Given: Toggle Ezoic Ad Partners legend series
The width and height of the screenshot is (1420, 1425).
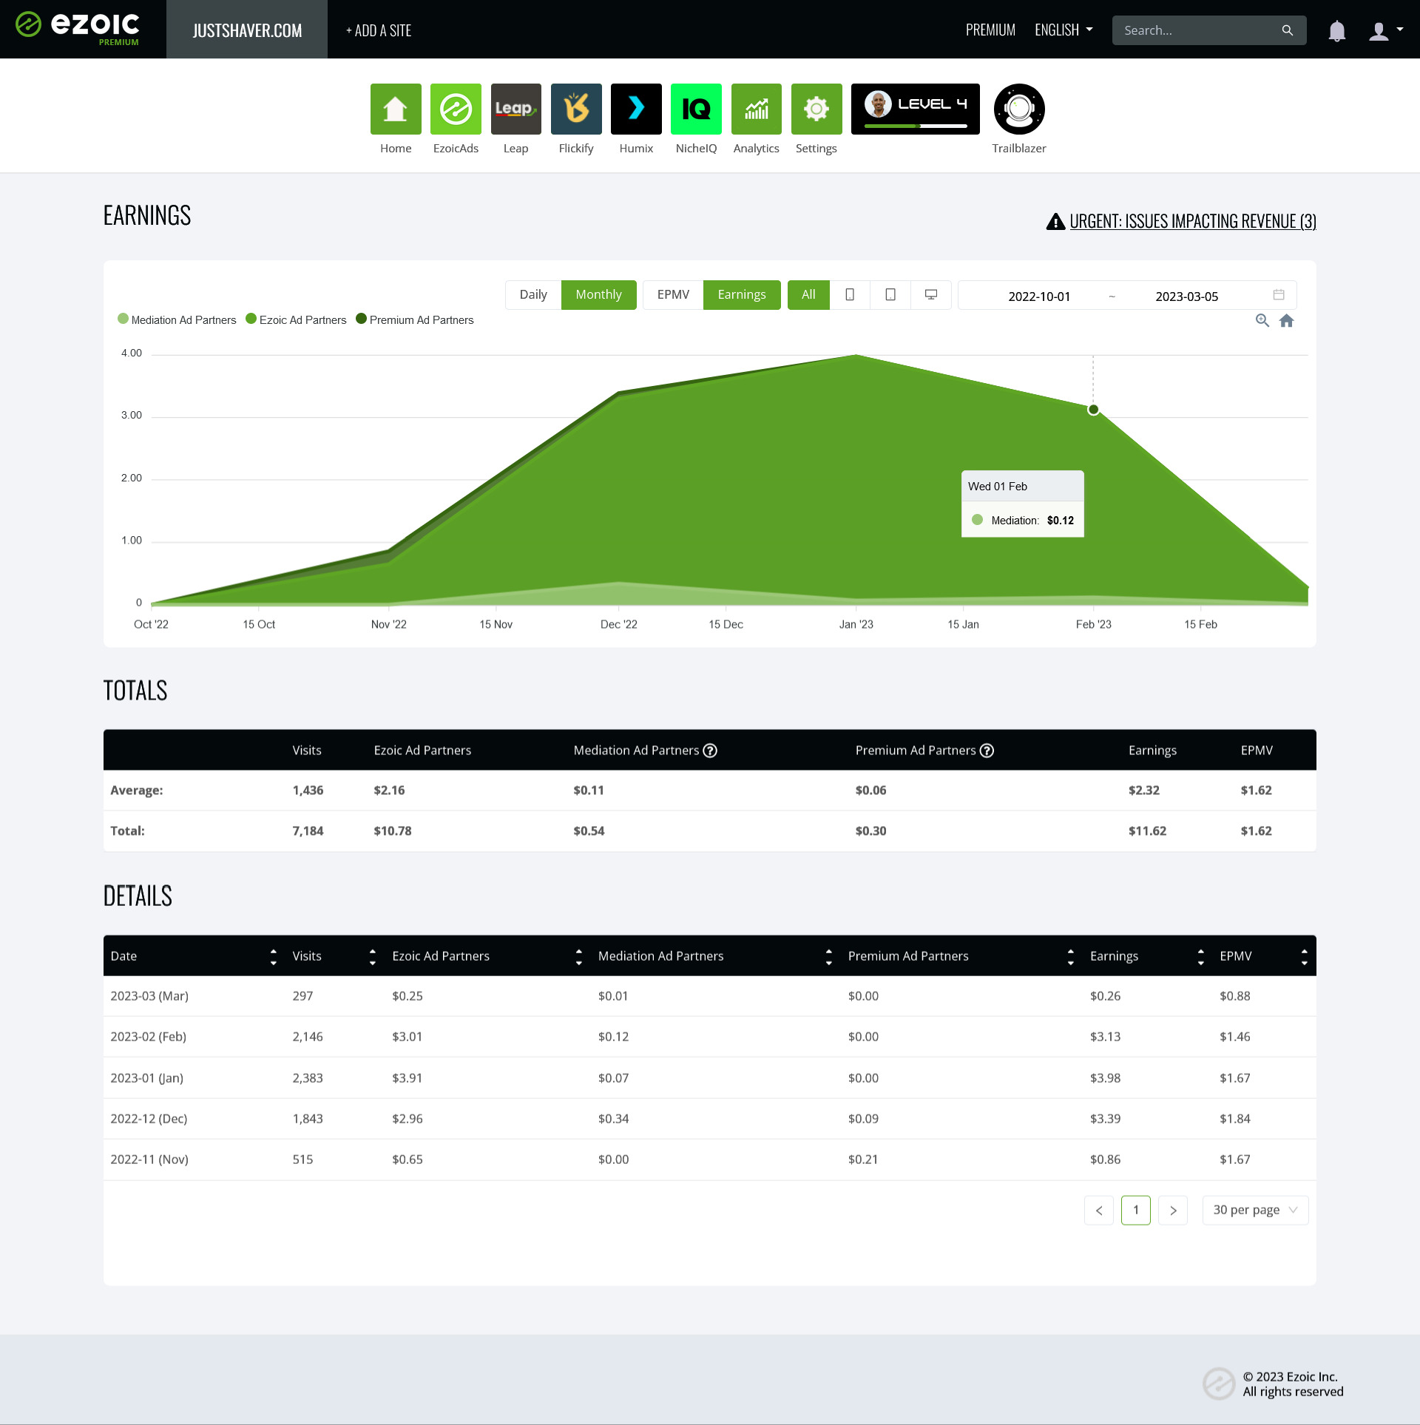Looking at the screenshot, I should (x=296, y=319).
